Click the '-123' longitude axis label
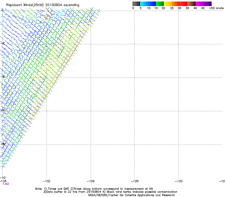The height and width of the screenshot is (197, 225). [x=179, y=181]
